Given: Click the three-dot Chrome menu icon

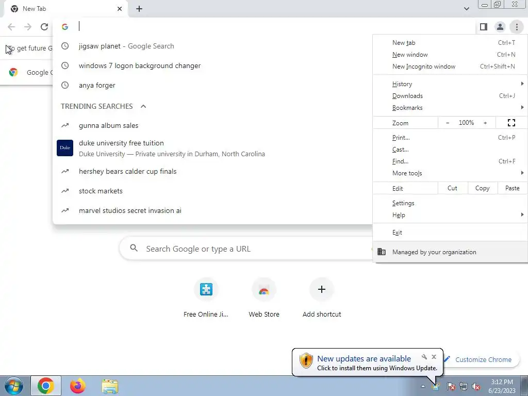Looking at the screenshot, I should coord(517,27).
